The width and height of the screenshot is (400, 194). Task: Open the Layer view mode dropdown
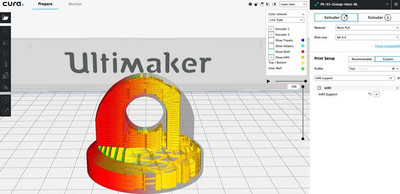(x=293, y=4)
